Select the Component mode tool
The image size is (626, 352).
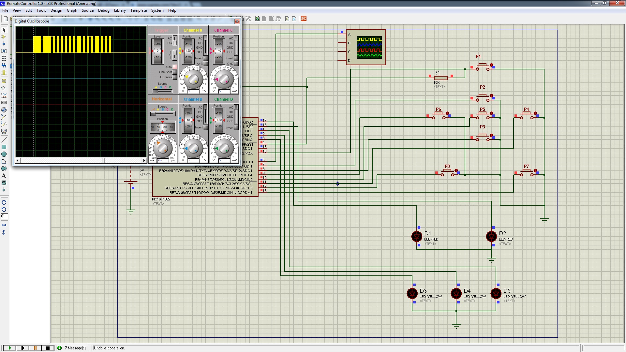click(x=4, y=37)
